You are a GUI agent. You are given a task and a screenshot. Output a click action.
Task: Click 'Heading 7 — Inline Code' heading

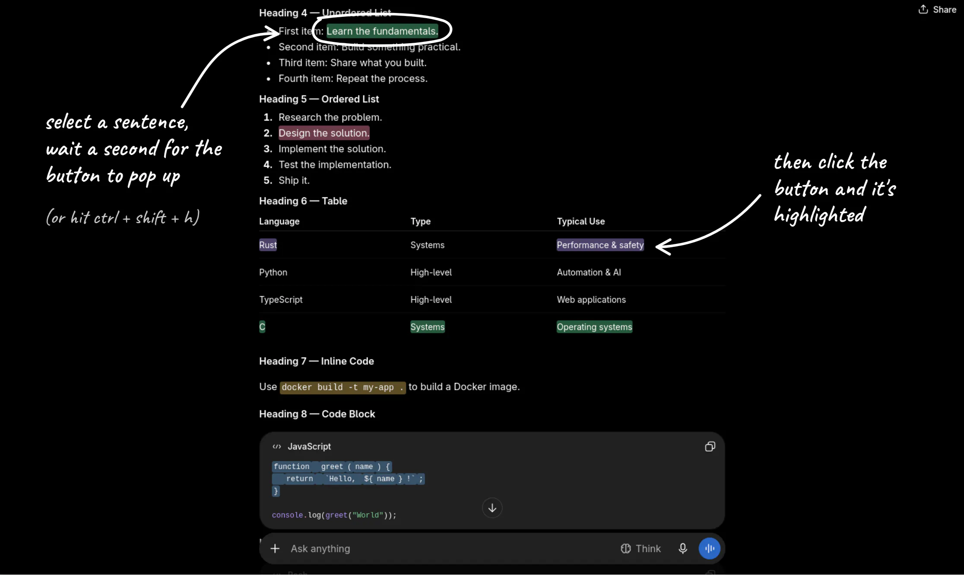pos(317,361)
